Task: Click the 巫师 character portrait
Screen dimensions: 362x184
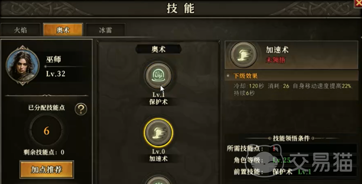Action: pos(22,65)
